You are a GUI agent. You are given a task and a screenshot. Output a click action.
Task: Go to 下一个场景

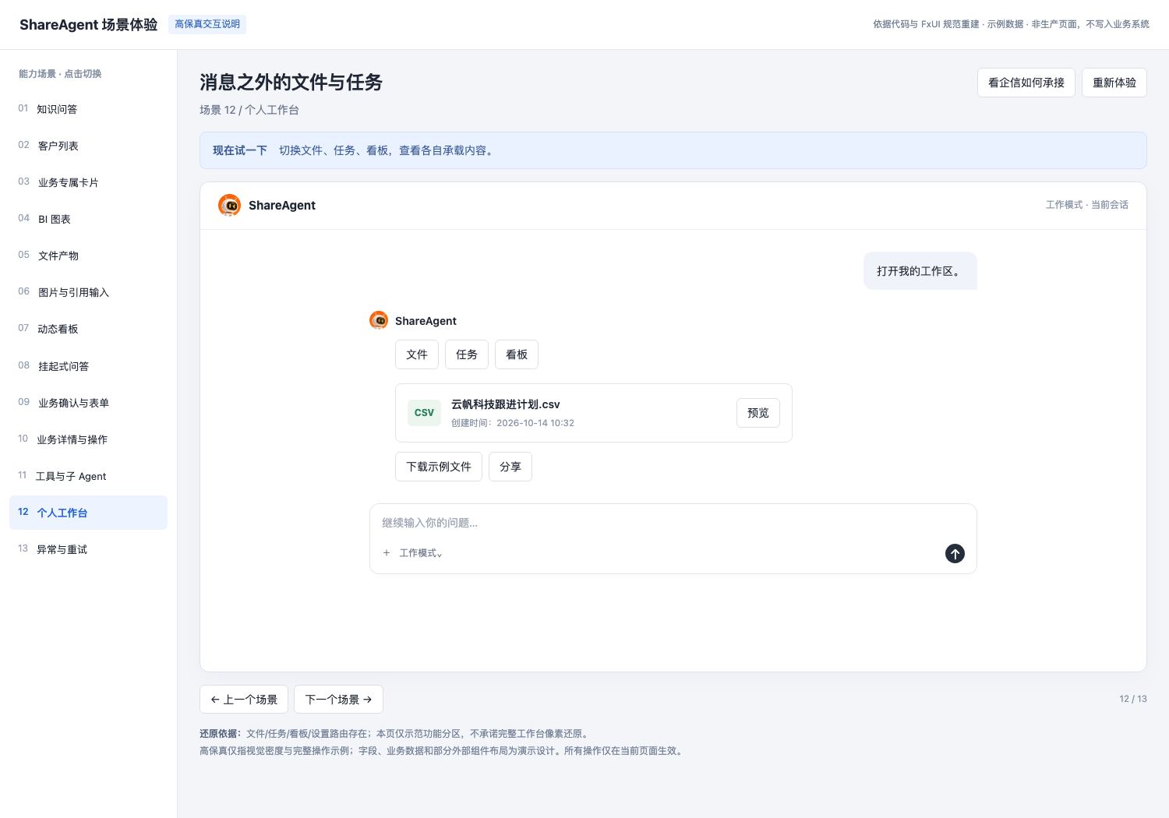click(x=338, y=700)
